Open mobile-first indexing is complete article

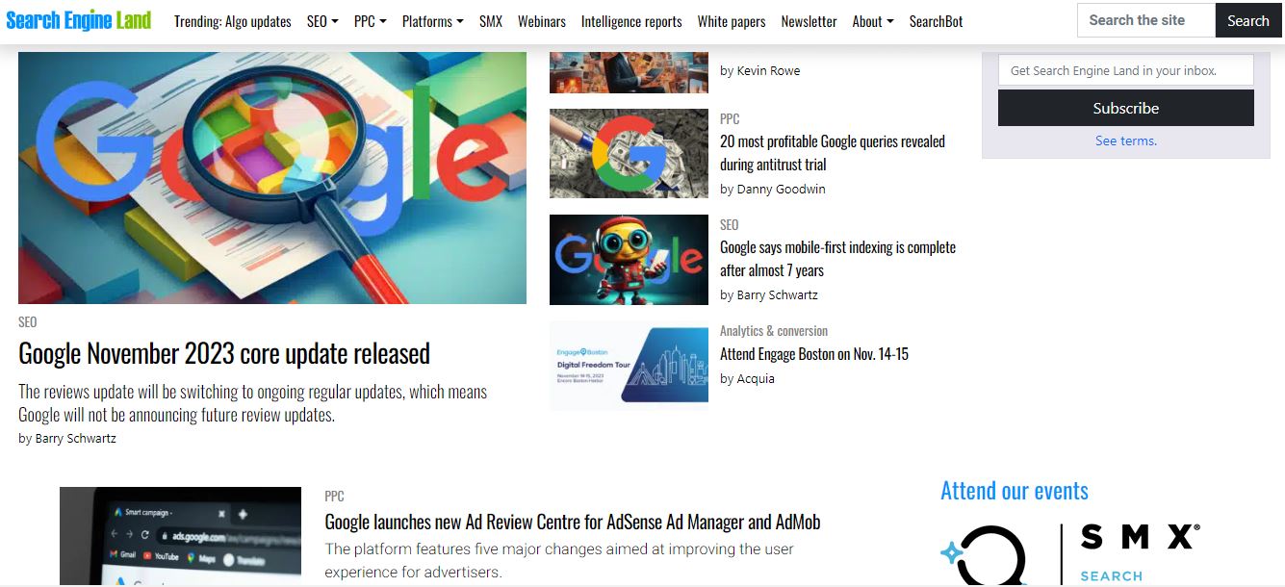tap(837, 259)
